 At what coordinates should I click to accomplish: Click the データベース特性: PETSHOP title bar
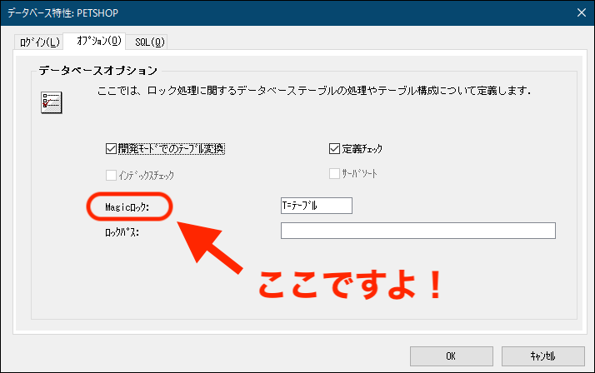tap(250, 12)
